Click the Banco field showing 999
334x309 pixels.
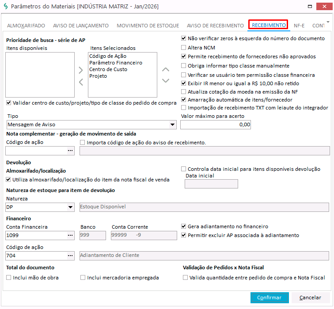point(93,235)
